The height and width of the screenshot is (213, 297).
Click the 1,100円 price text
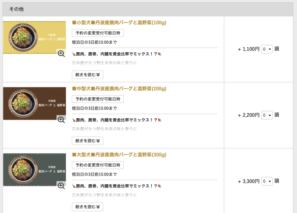click(x=251, y=49)
